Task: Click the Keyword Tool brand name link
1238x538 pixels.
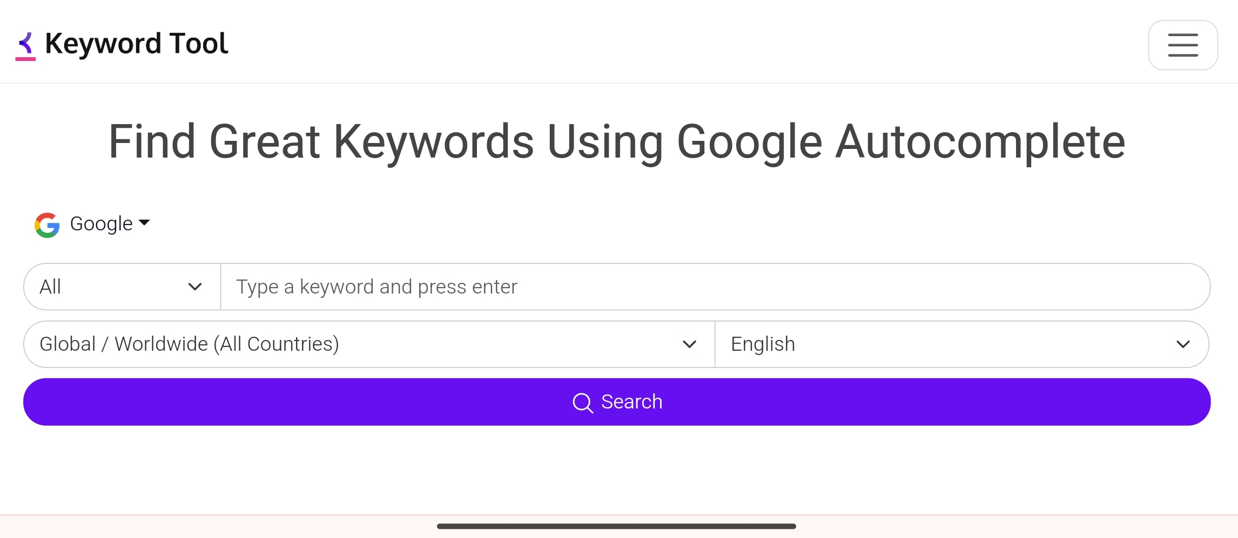Action: 137,44
